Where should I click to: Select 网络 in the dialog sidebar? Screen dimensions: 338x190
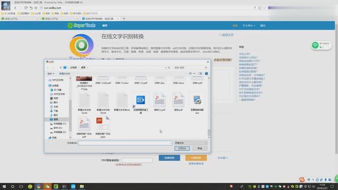(53, 138)
